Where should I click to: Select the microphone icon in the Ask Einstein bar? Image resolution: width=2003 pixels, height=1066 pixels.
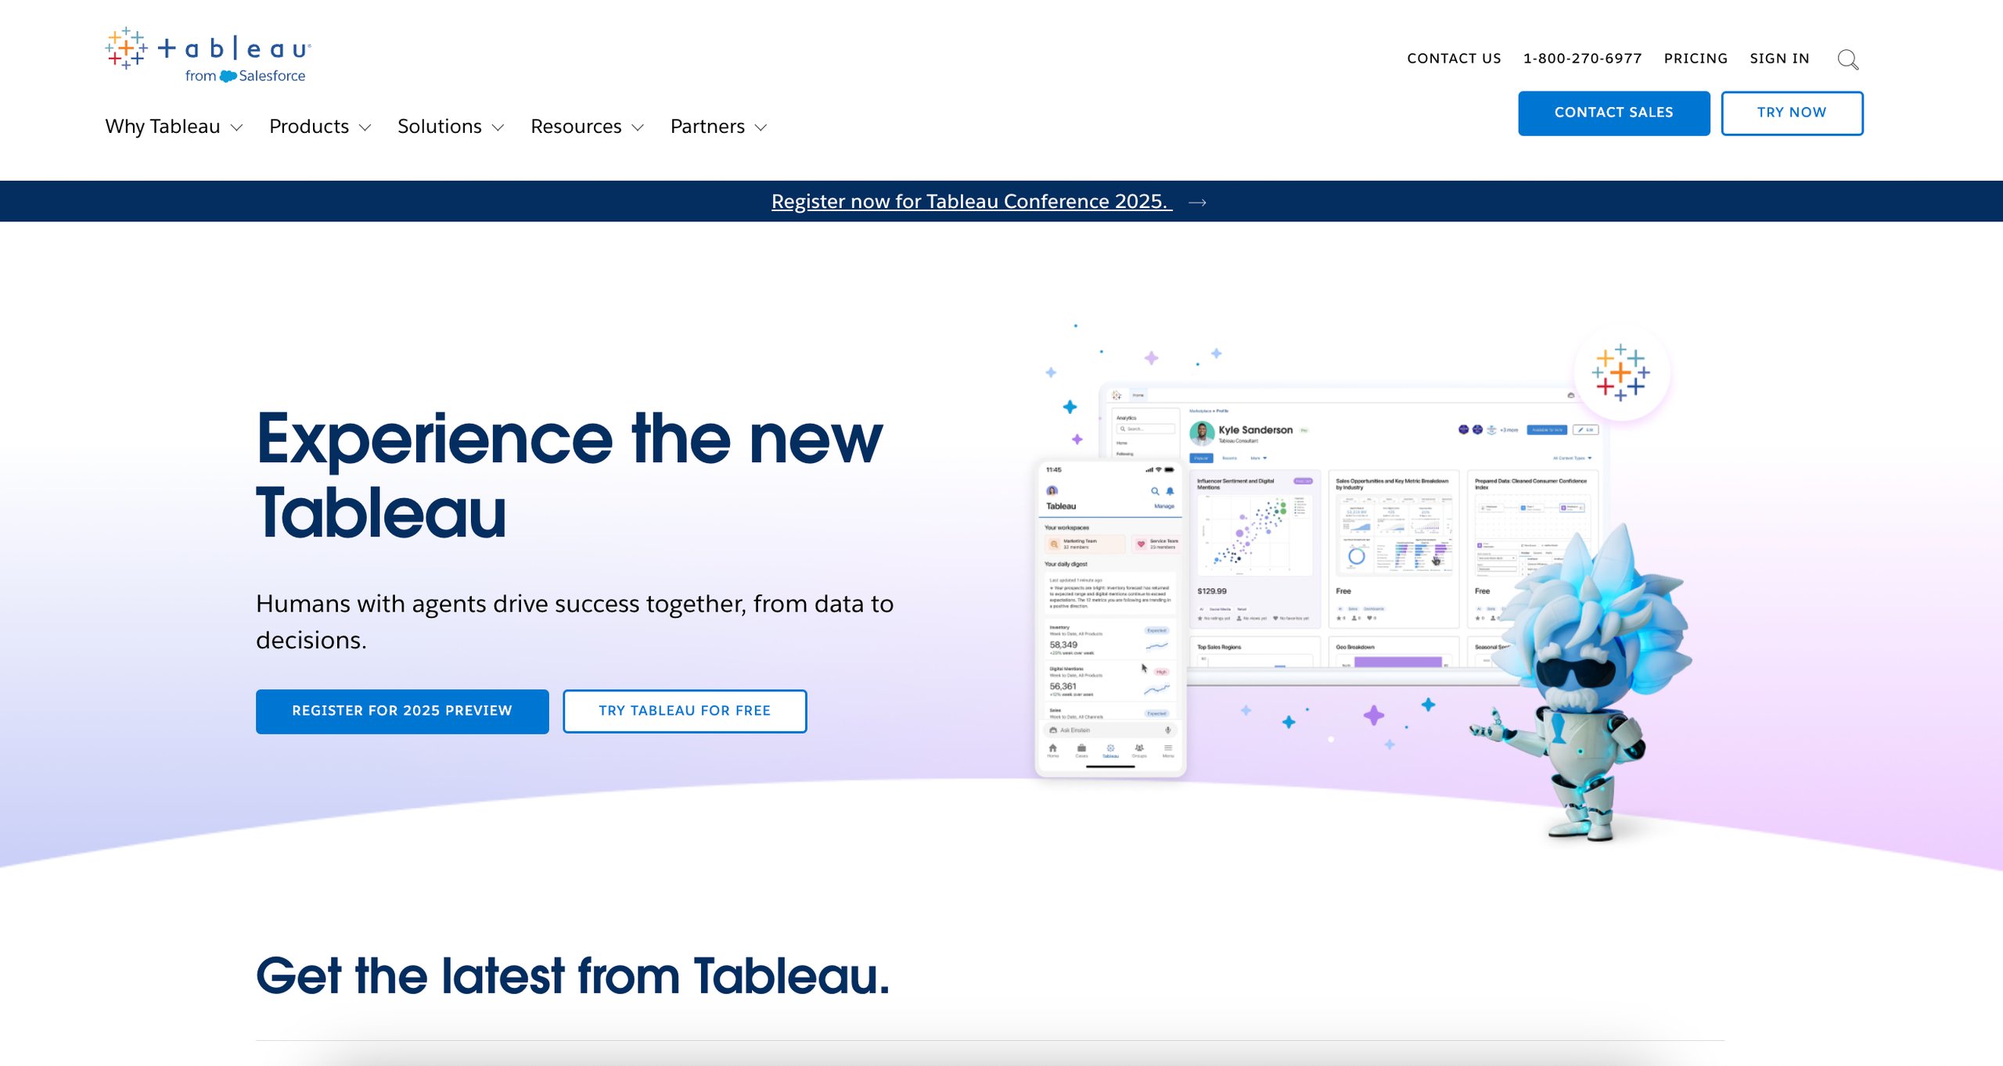(1167, 730)
